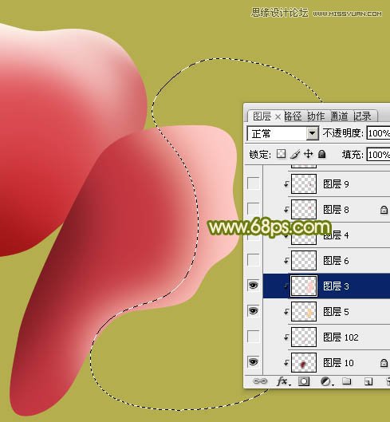Image resolution: width=390 pixels, height=422 pixels.
Task: Click 不透明度 label
Action: (x=343, y=133)
